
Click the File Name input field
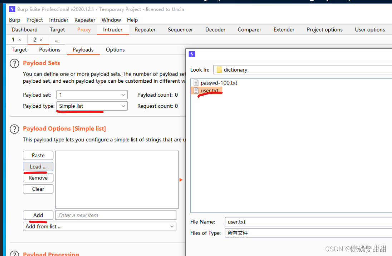(308, 222)
